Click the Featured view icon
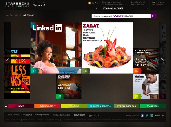Screen dimensions: 171x127 pos(8,15)
